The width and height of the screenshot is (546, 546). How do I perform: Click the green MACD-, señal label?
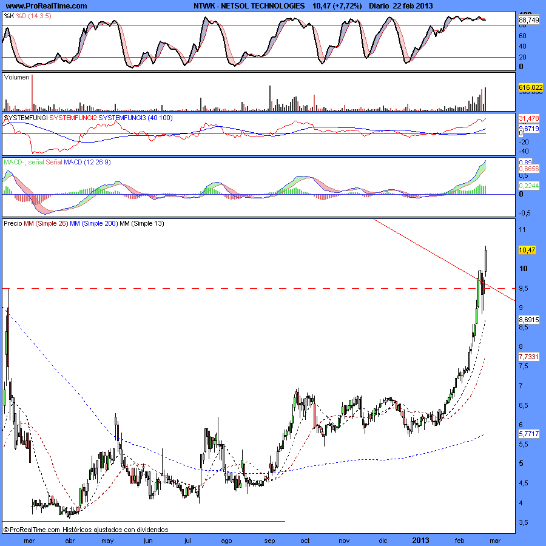coord(24,162)
